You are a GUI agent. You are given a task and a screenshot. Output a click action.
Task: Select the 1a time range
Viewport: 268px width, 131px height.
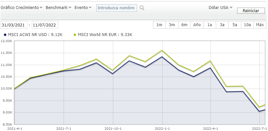[x=210, y=25]
